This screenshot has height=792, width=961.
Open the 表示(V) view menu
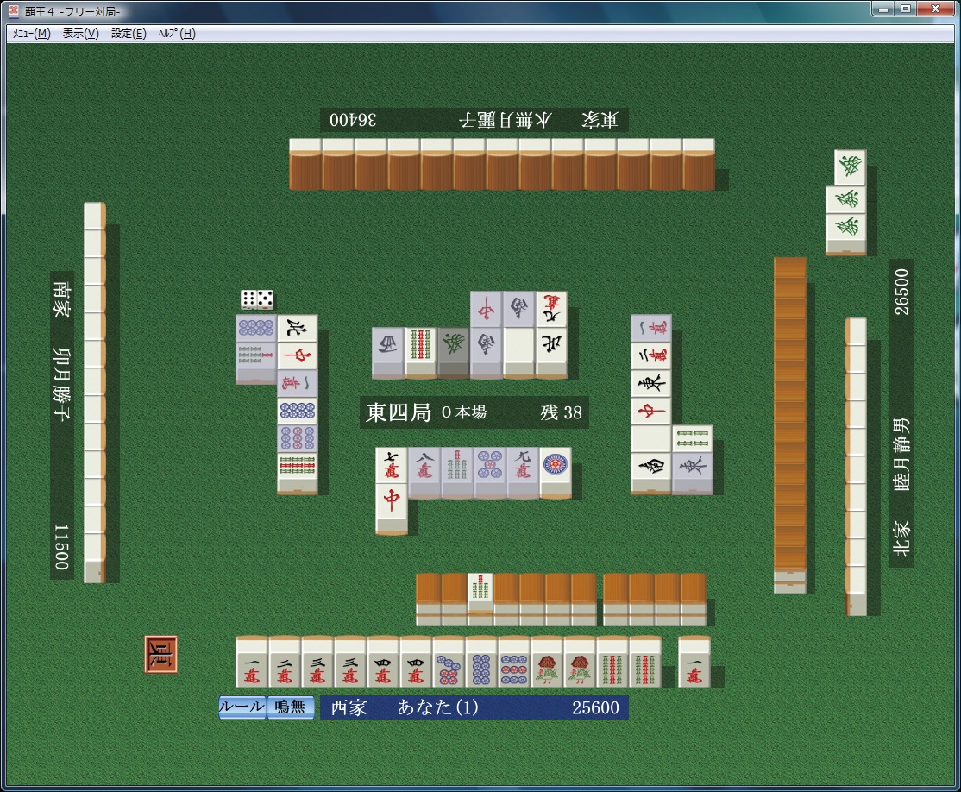pyautogui.click(x=80, y=34)
